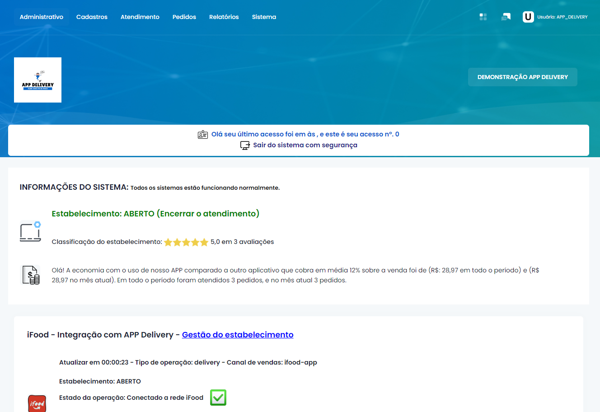Viewport: 600px width, 412px height.
Task: Click the user avatar U icon
Action: (528, 17)
